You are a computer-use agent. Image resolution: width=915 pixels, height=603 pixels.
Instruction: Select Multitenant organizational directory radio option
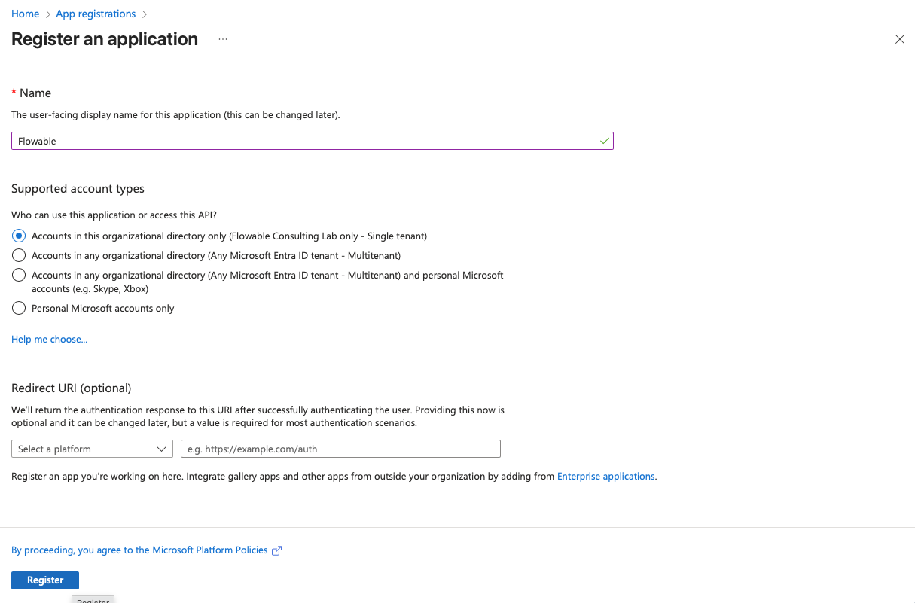(19, 255)
